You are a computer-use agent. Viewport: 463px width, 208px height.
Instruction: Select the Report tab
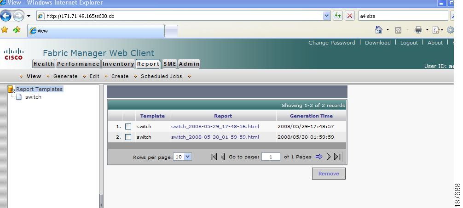(148, 64)
